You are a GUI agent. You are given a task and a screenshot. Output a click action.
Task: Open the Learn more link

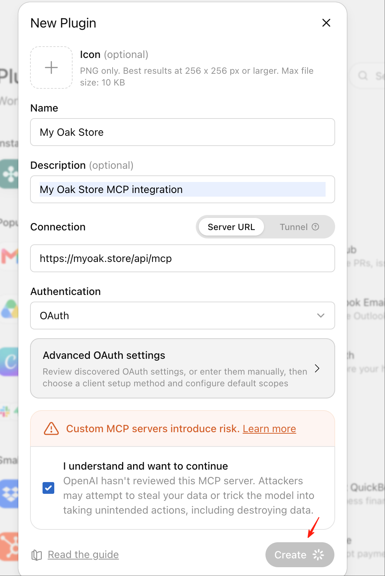point(269,429)
